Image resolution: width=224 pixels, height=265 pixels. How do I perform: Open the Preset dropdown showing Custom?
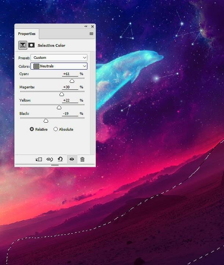coord(59,58)
